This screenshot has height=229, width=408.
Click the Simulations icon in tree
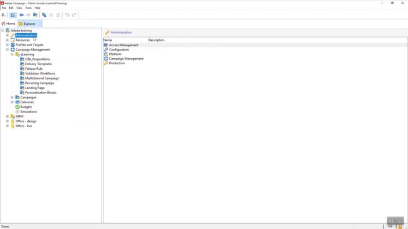point(17,112)
